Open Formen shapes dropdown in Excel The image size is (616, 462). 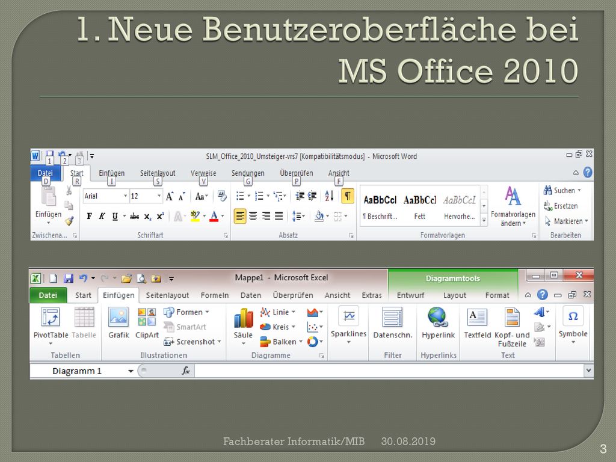pyautogui.click(x=186, y=312)
